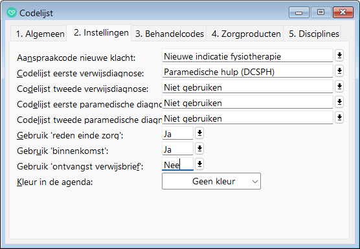Expand the Kleur in de agenda combo box
The width and height of the screenshot is (360, 249).
click(211, 181)
